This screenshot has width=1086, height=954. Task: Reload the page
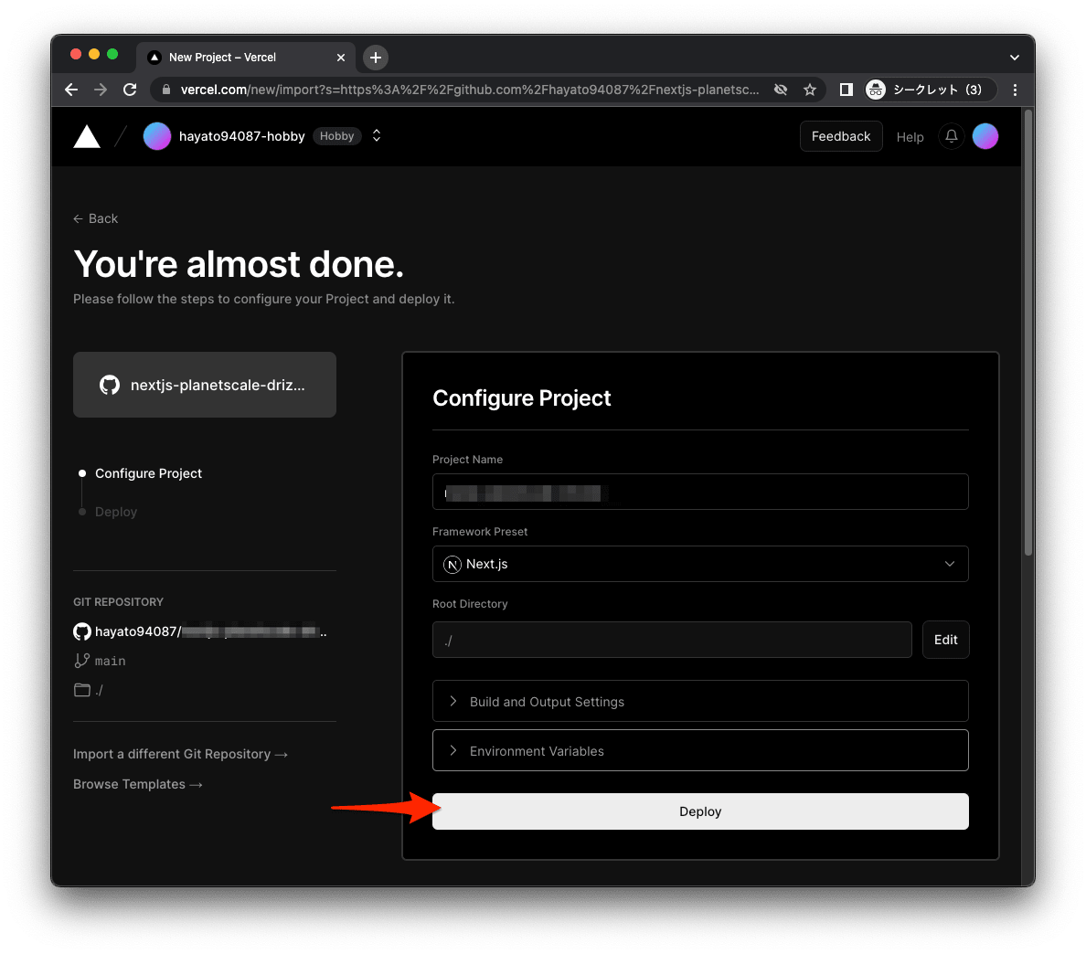click(x=130, y=90)
